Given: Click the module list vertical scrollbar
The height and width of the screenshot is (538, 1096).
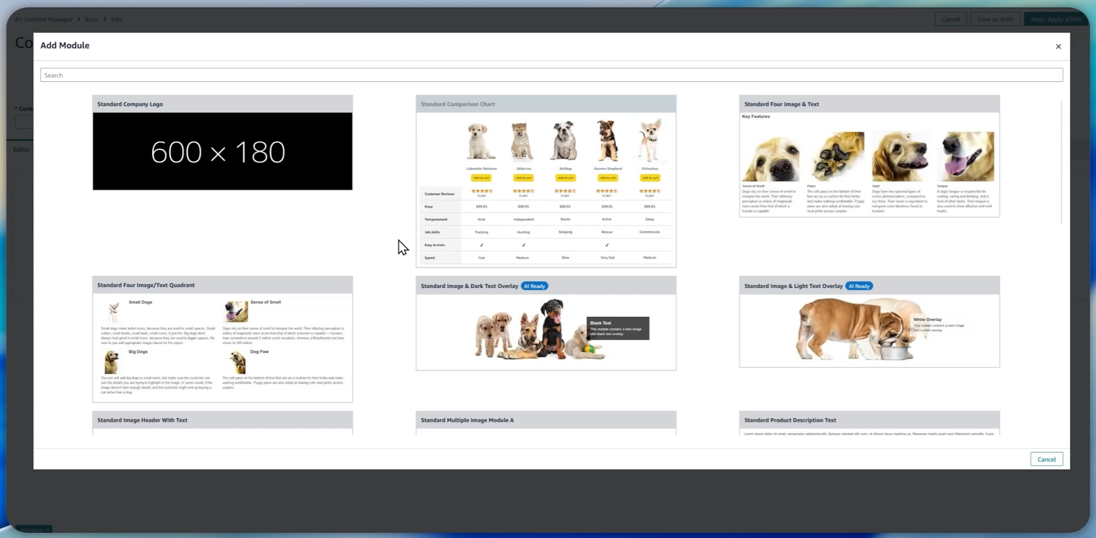Looking at the screenshot, I should [x=1061, y=162].
